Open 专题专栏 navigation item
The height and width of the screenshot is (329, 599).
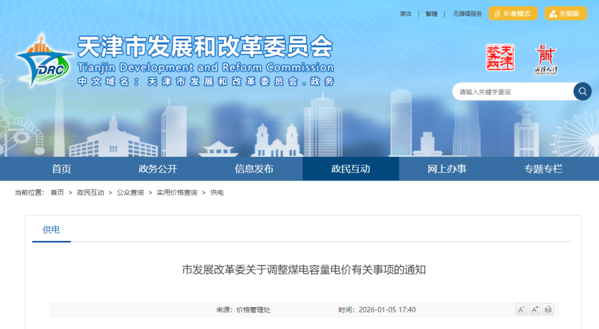543,169
